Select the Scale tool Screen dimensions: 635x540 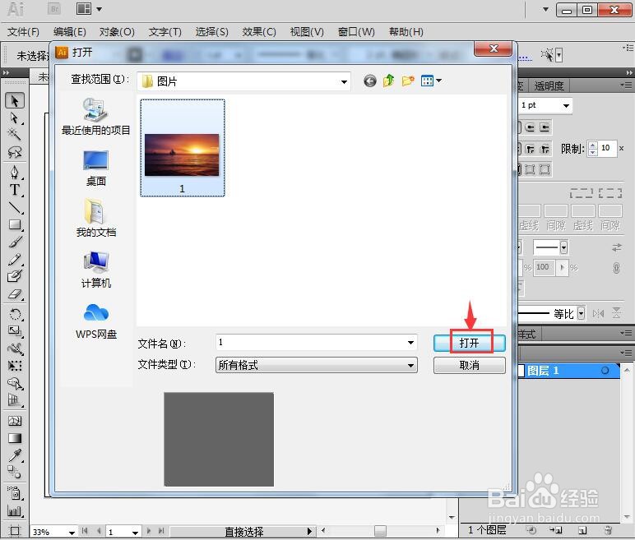pos(15,331)
